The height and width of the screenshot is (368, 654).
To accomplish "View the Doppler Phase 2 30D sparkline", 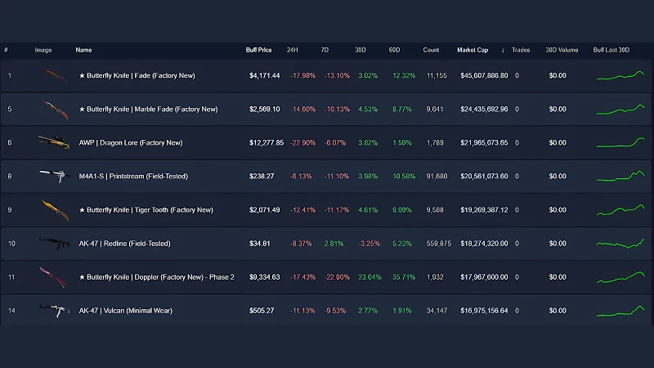I will point(620,277).
